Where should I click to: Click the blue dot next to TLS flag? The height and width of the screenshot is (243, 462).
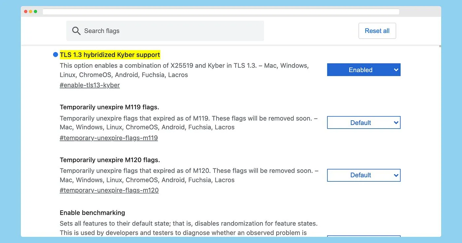click(55, 54)
